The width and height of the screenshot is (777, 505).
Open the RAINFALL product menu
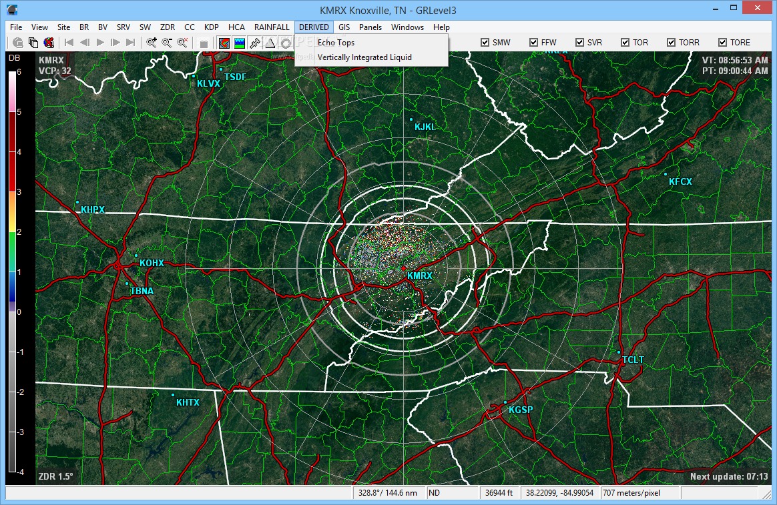[x=272, y=27]
